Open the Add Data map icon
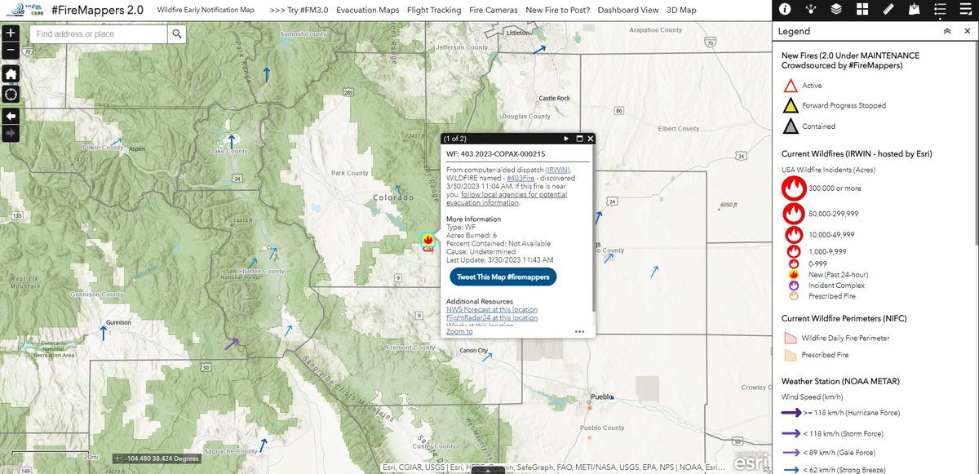Viewport: 979px width, 474px height. point(915,10)
